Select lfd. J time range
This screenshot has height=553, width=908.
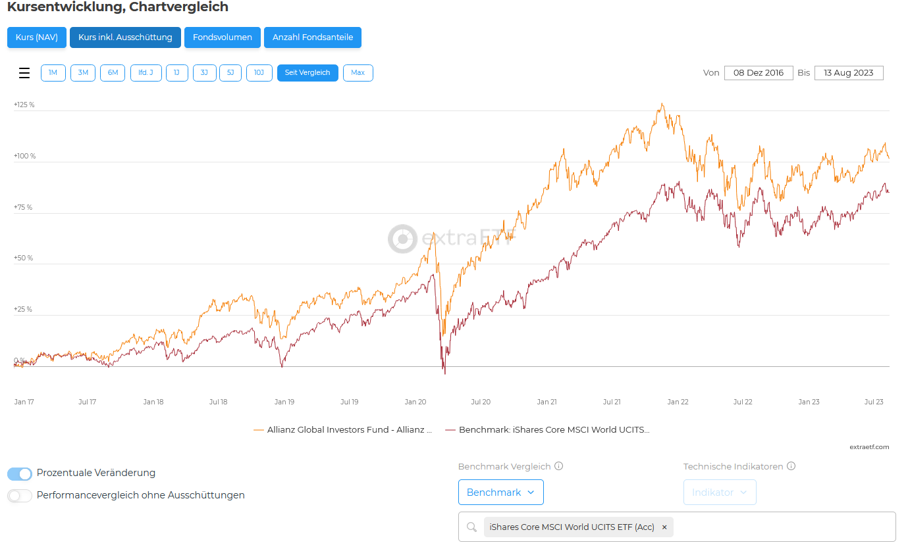point(146,73)
